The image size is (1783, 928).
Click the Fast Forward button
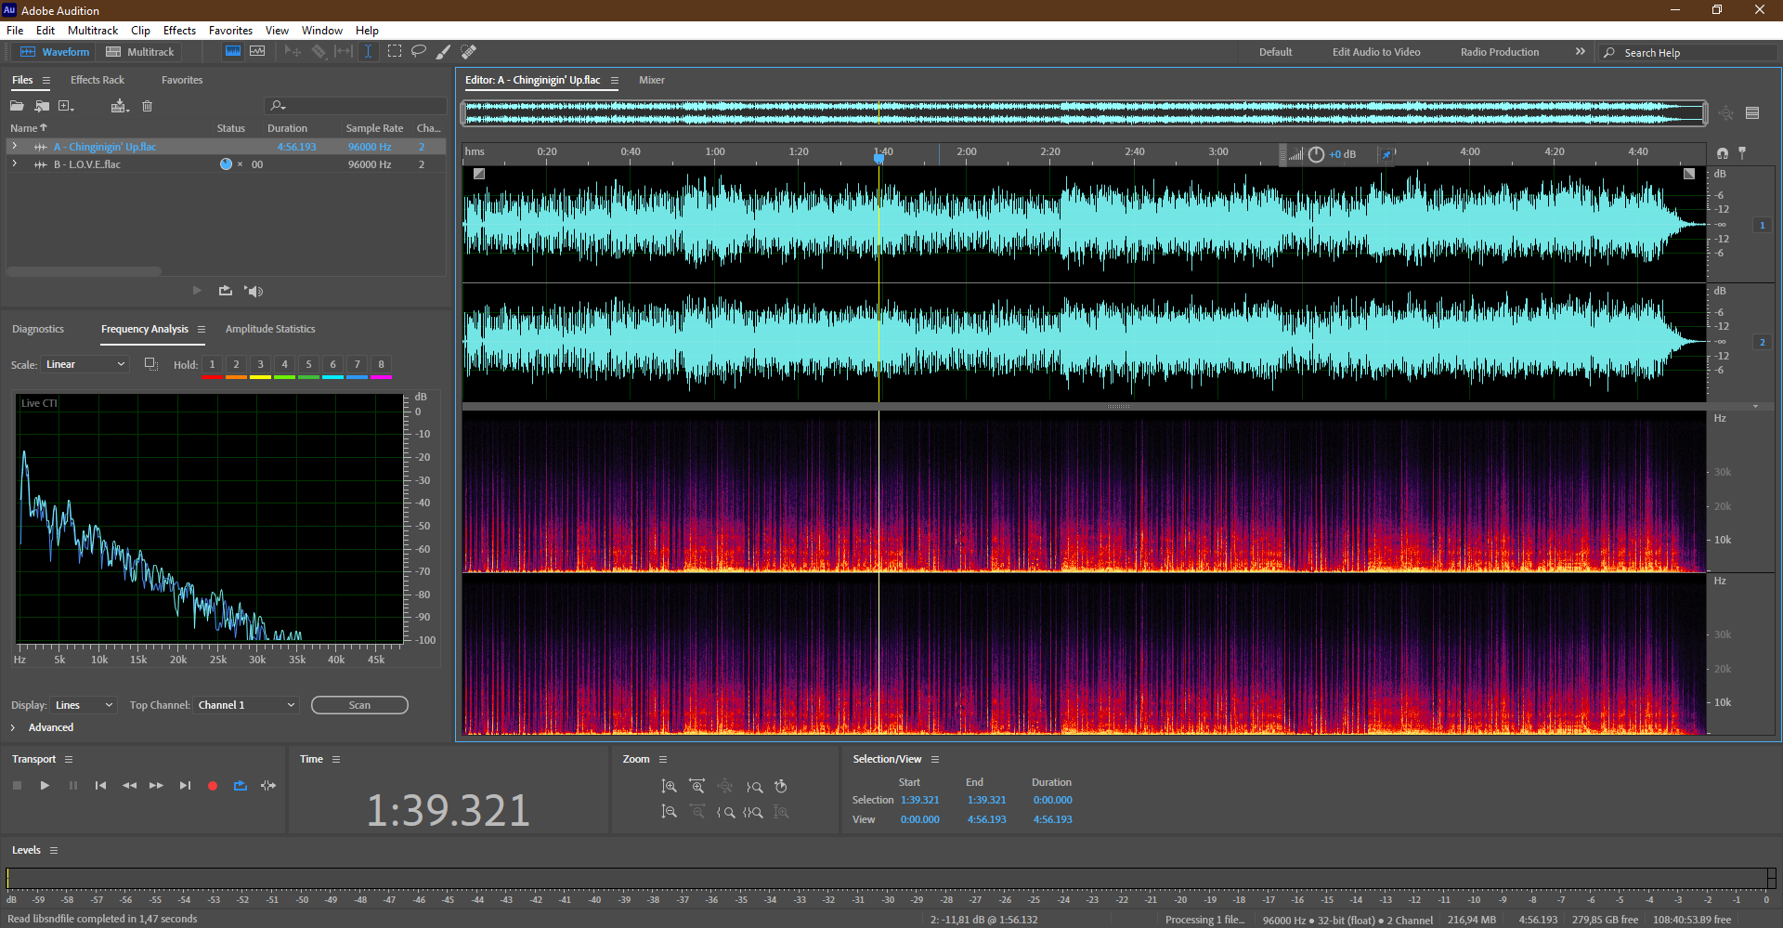(x=156, y=786)
